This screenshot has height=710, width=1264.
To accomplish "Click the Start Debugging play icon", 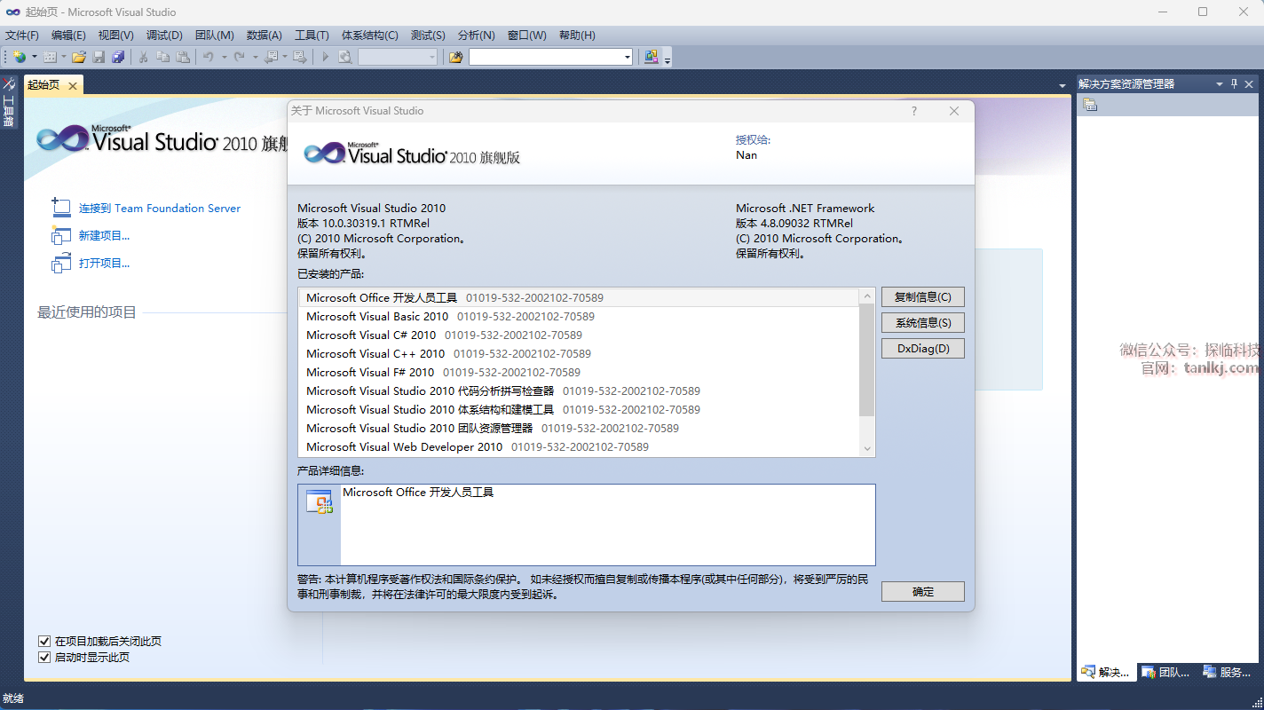I will (325, 57).
